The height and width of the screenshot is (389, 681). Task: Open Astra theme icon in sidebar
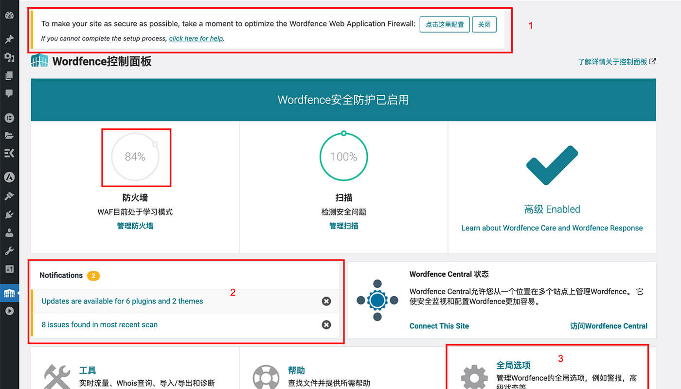click(9, 177)
